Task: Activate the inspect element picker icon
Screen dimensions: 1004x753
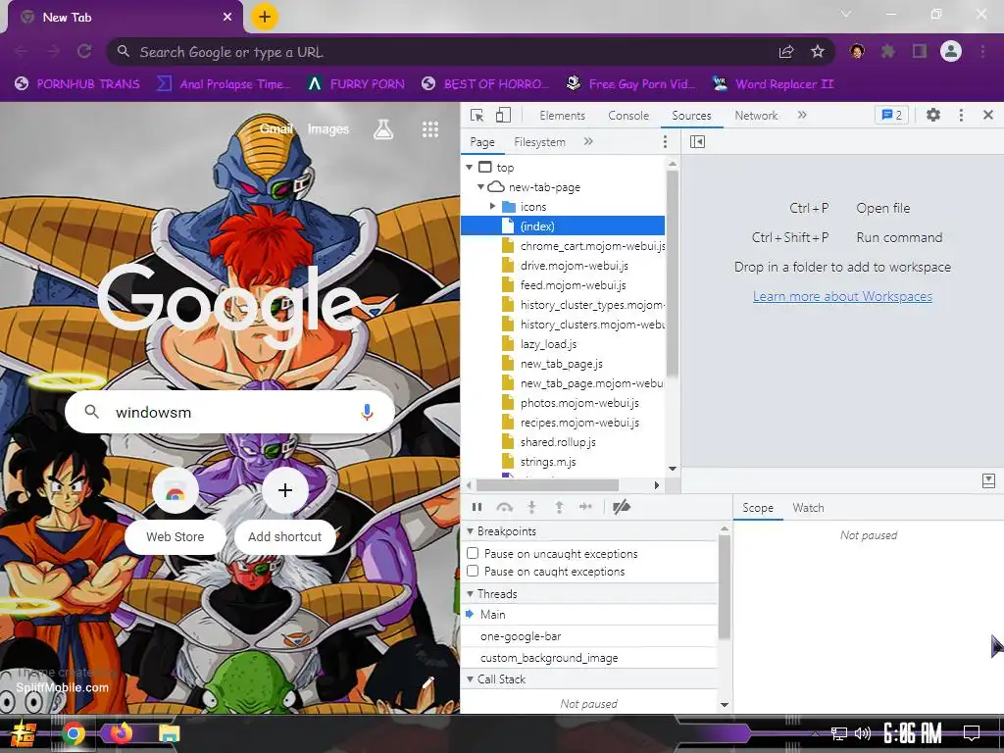Action: [477, 116]
